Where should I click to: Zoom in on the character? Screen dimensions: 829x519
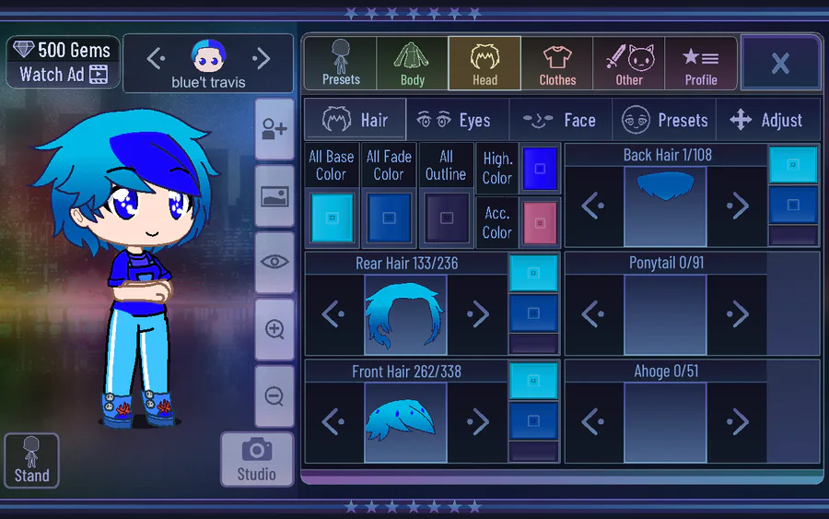[x=274, y=329]
